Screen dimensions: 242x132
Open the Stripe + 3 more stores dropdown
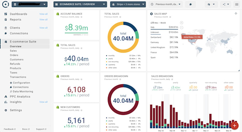coord(128,4)
